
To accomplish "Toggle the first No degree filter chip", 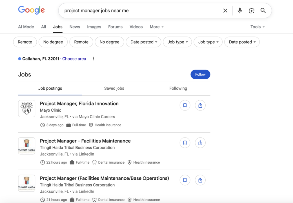I will [x=53, y=42].
